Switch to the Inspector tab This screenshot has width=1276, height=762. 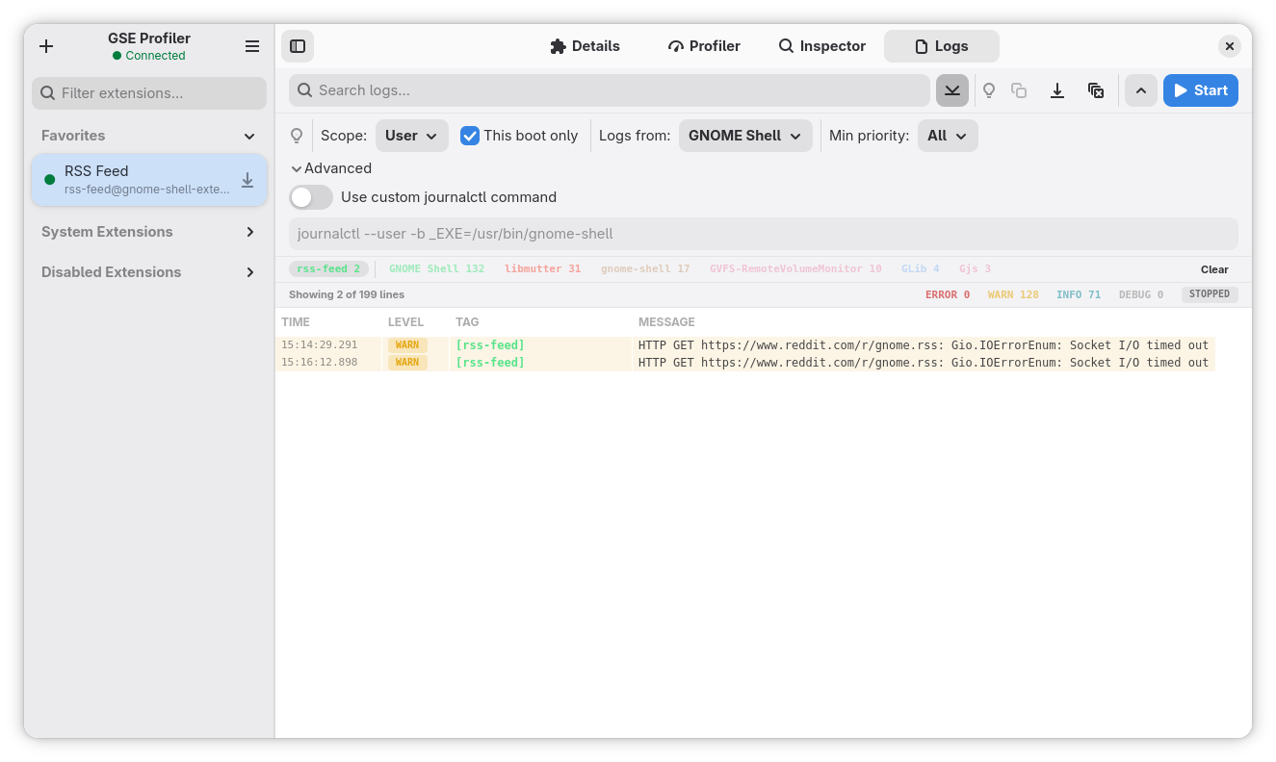(x=822, y=46)
